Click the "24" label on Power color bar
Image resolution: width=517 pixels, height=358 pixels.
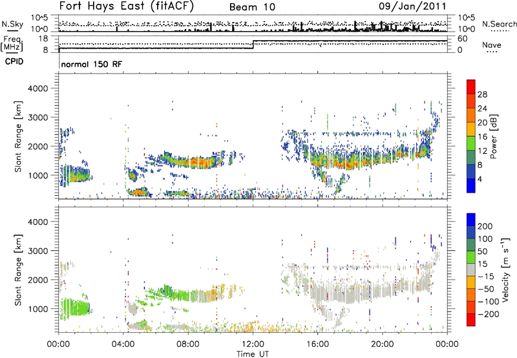click(x=482, y=109)
